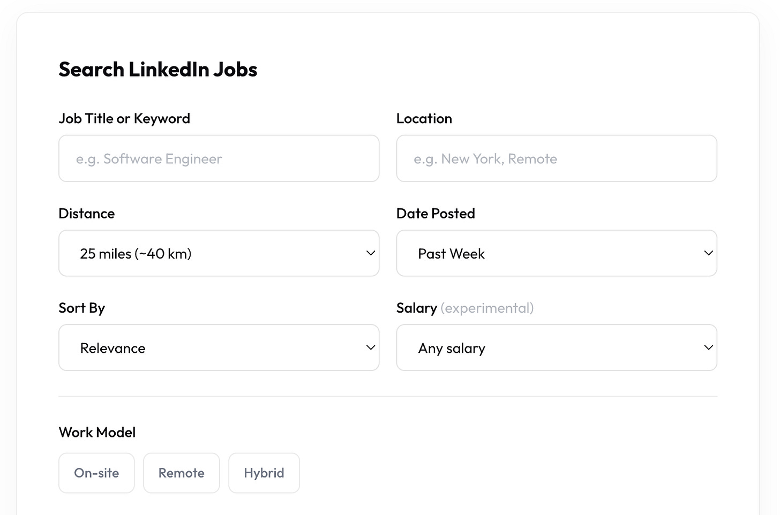The height and width of the screenshot is (515, 780).
Task: Open the Date Posted dropdown
Action: (x=557, y=253)
